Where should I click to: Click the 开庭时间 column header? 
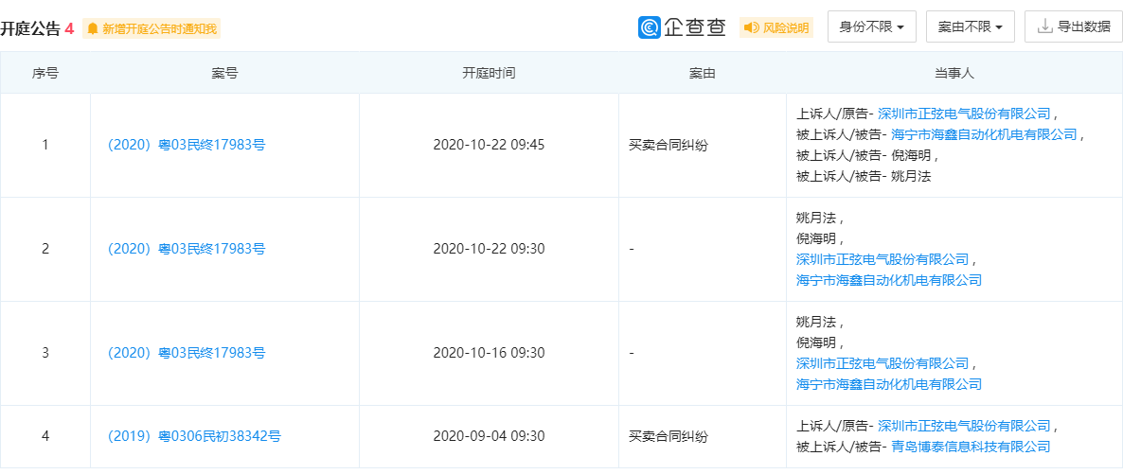click(490, 73)
